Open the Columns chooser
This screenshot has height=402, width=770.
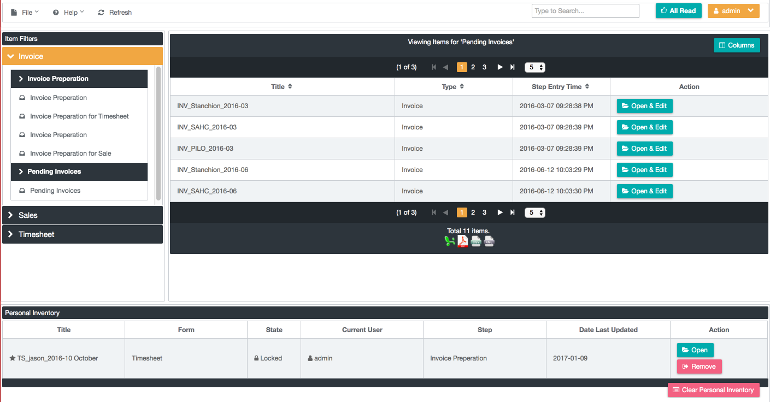click(737, 45)
